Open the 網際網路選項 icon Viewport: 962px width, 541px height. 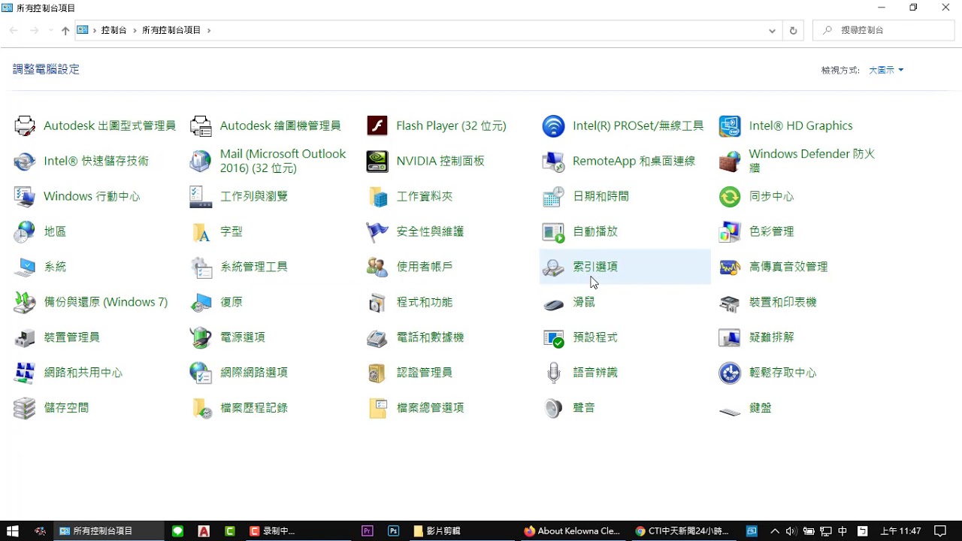[201, 373]
